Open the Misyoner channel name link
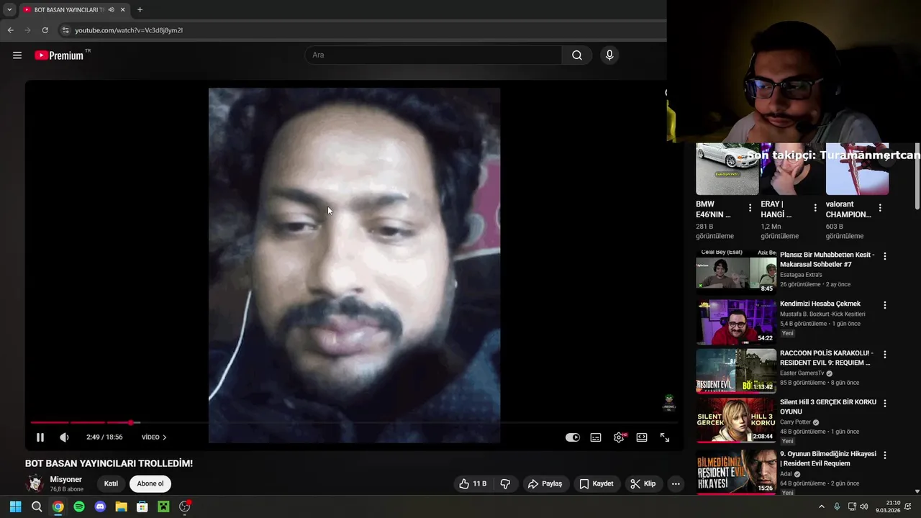921x518 pixels. [x=65, y=479]
